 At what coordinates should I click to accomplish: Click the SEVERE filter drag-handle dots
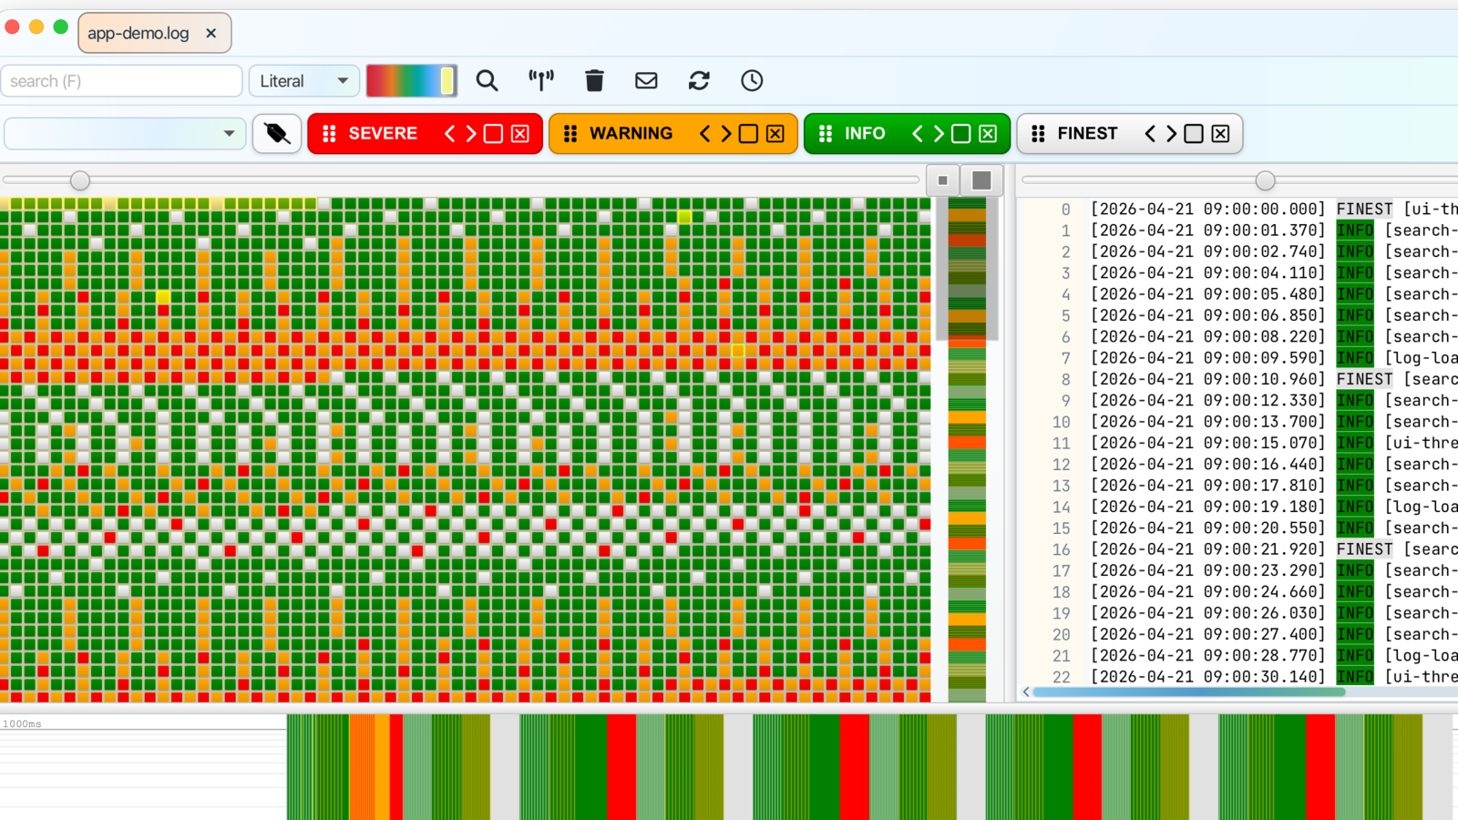click(330, 134)
